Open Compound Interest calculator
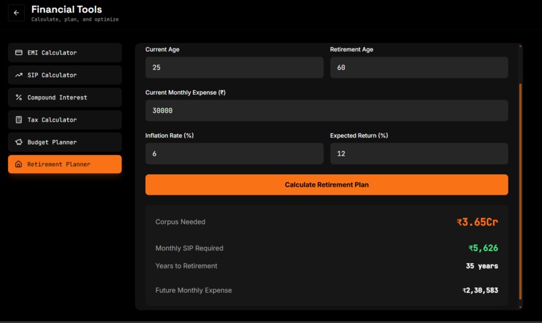542x323 pixels. [x=65, y=97]
